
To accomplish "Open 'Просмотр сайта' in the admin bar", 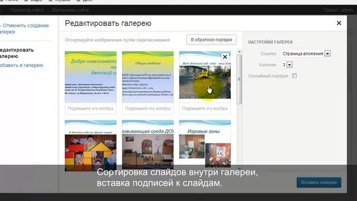I will tap(27, 10).
